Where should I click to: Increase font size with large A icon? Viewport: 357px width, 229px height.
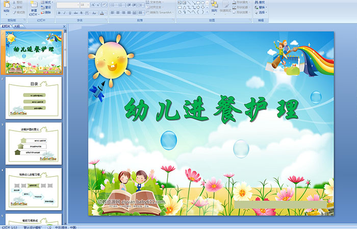93,5
